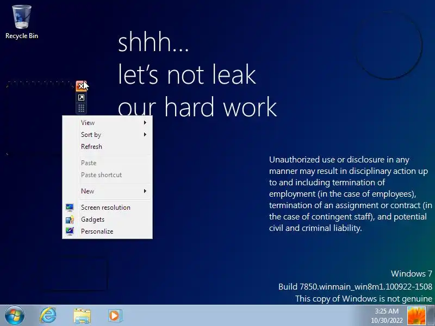This screenshot has height=326, width=435.
Task: Click the flower user tile in taskbar
Action: [x=416, y=316]
